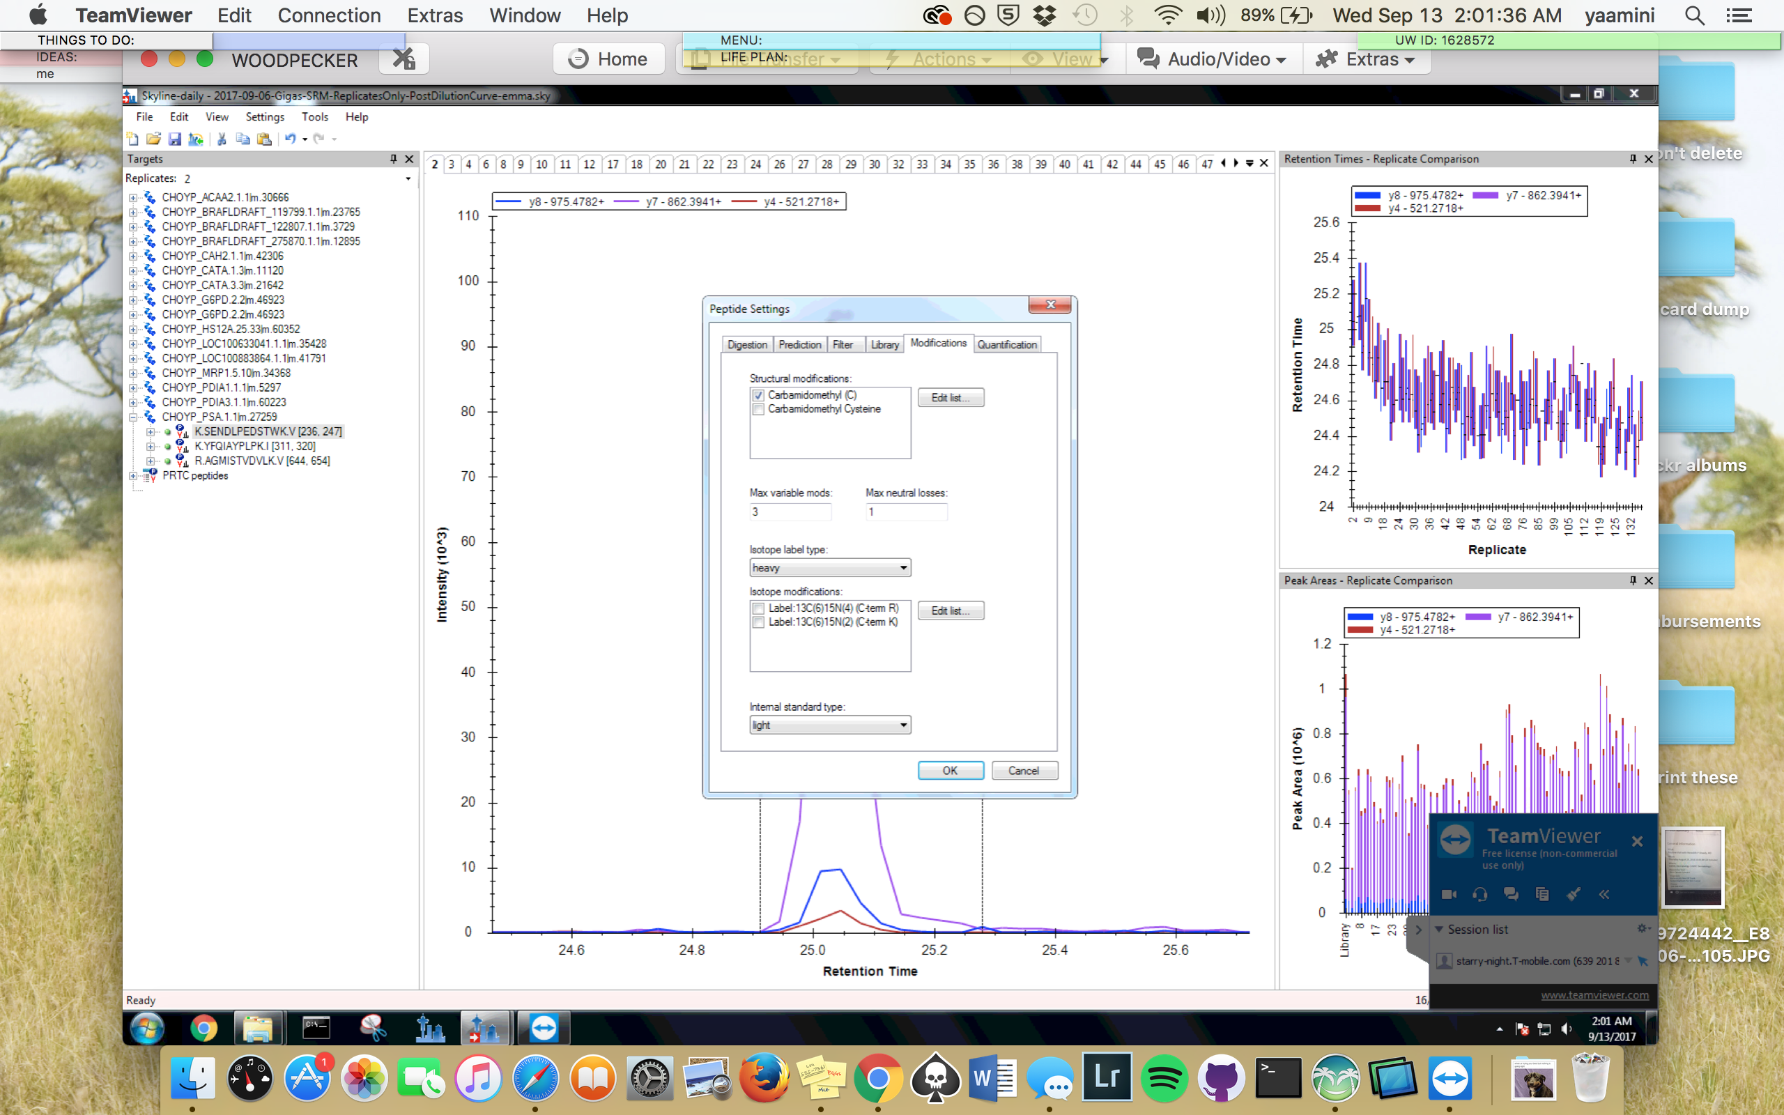This screenshot has width=1784, height=1115.
Task: Click the TeamViewer close session toolbar icon
Action: click(404, 59)
